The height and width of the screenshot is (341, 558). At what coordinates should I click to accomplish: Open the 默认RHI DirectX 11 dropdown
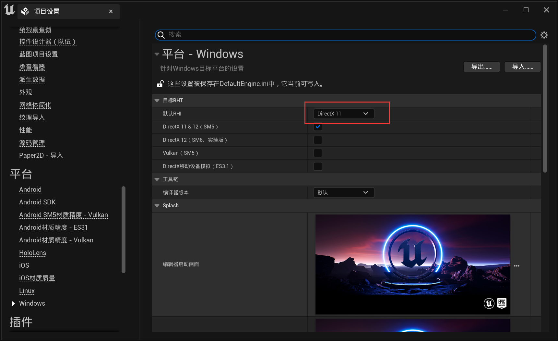344,114
